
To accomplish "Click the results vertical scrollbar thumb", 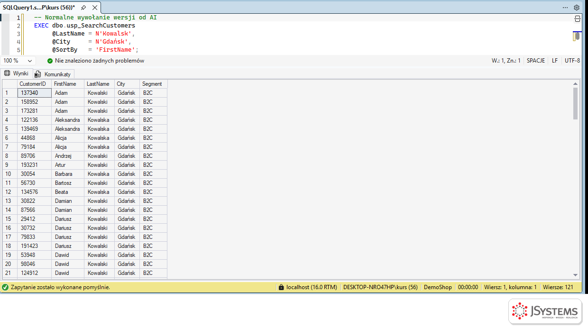I will (x=576, y=103).
